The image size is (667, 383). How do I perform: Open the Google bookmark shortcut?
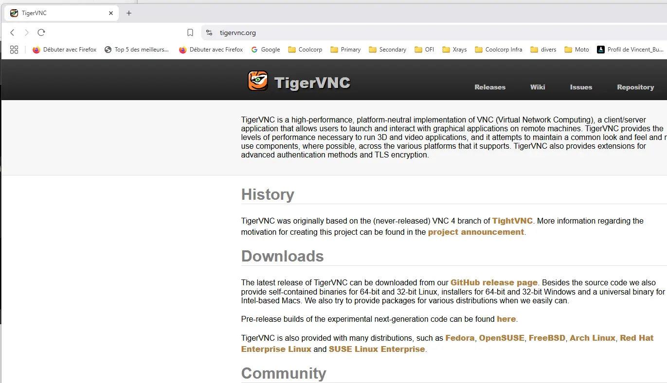(x=266, y=49)
